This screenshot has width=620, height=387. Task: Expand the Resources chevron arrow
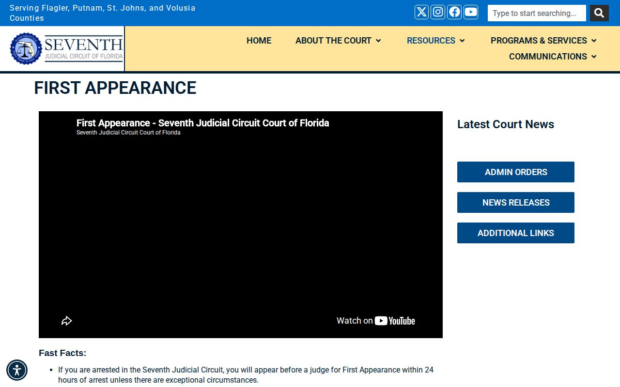point(462,41)
